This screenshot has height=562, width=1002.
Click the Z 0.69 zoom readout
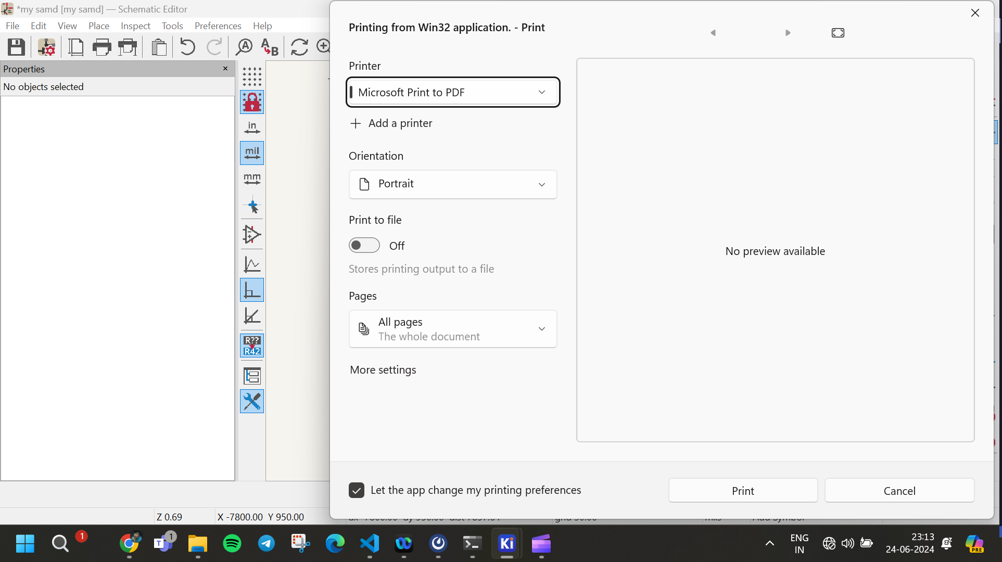point(170,517)
